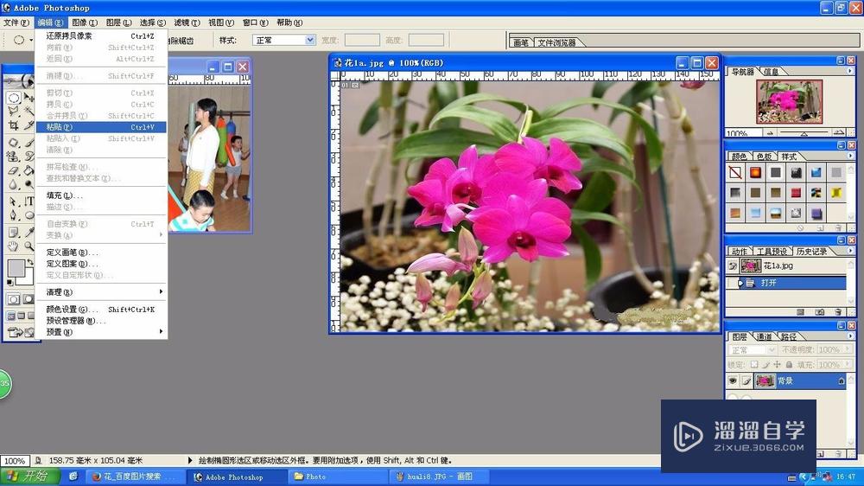This screenshot has height=486, width=864.
Task: Open the Photo folder taskbar button
Action: [x=339, y=476]
